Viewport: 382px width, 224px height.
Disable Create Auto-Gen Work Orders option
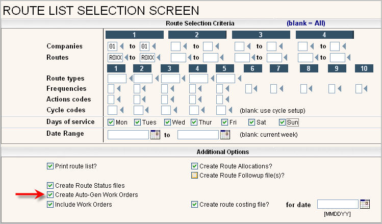50,195
